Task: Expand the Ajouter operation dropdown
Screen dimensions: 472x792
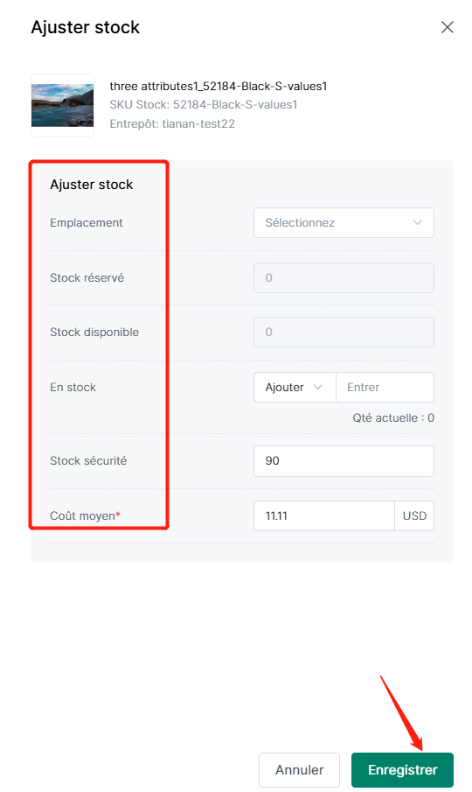Action: [x=295, y=388]
